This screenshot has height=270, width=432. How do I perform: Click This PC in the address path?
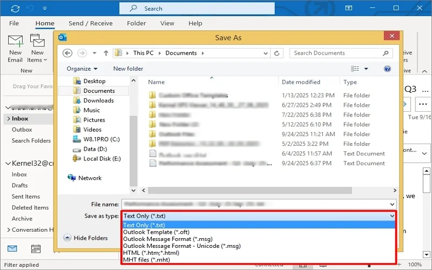click(143, 53)
